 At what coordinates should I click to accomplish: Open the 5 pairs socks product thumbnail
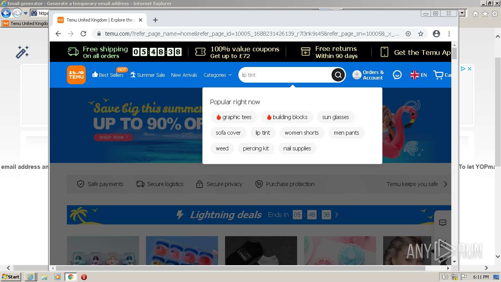click(261, 251)
